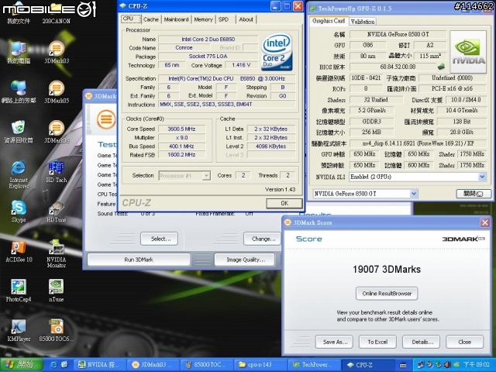Switch to the Mainboard tab in CPU-Z
The image size is (496, 372).
tap(176, 19)
